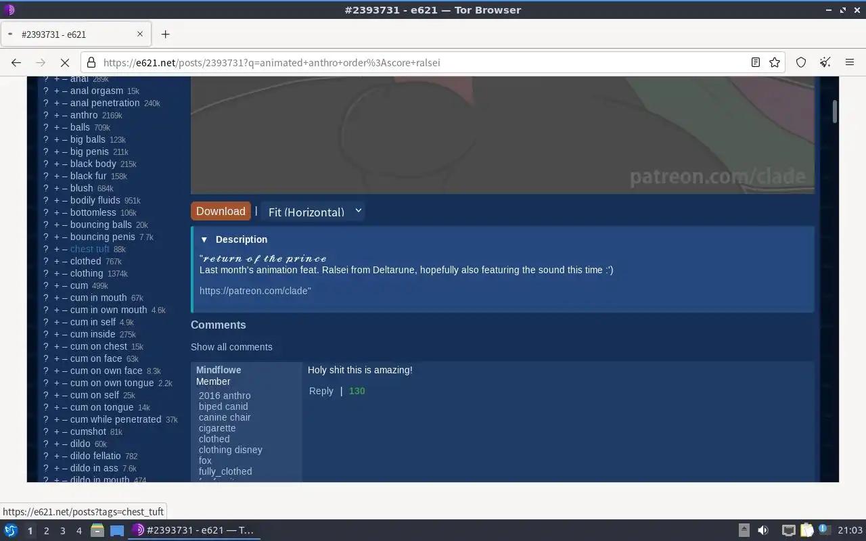Click the 21:03 clock
Screen dimensions: 866x541
point(850,530)
